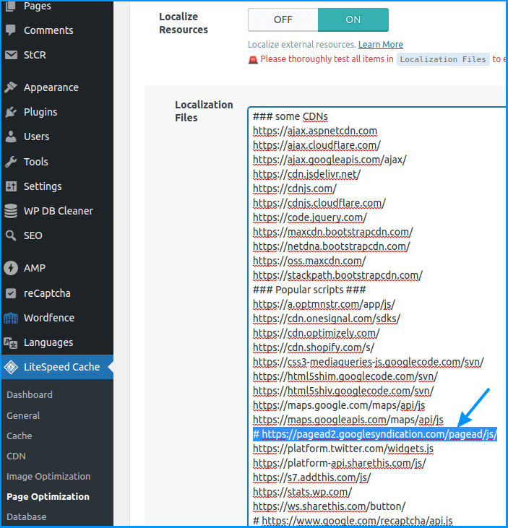Click the Comments speech bubble icon

coord(11,30)
